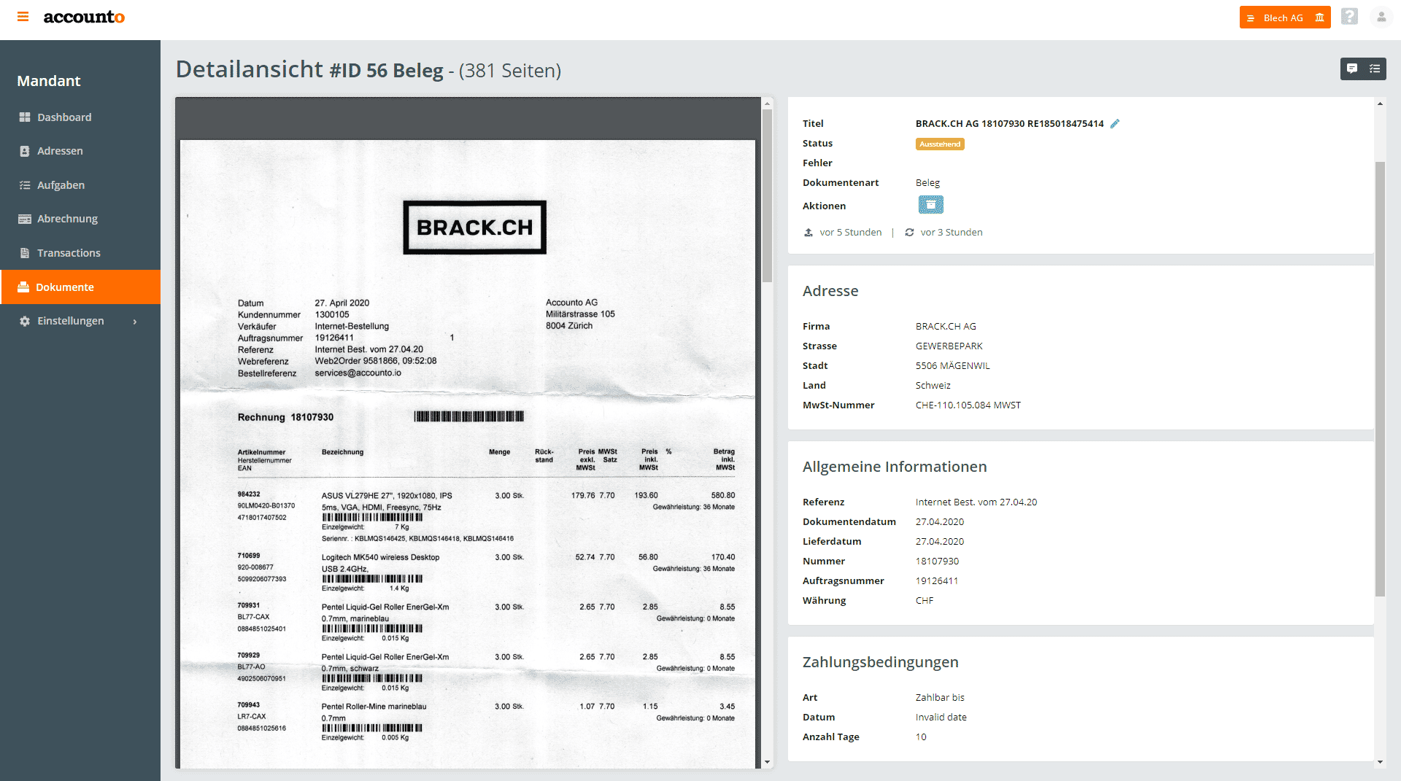The image size is (1401, 781).
Task: Click the Detailansicht #ID 56 Beleg heading
Action: click(x=368, y=70)
